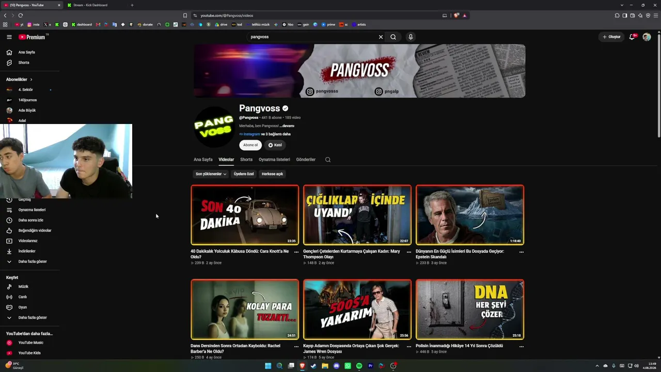Switch to the Stream - Kick Dashboard tab
The height and width of the screenshot is (372, 661).
point(95,5)
